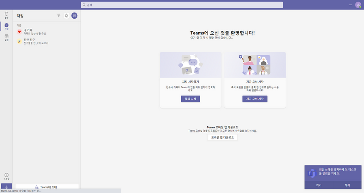Click the chat illustration thumbnail
Screen dimensions: 364x193
click(190, 65)
